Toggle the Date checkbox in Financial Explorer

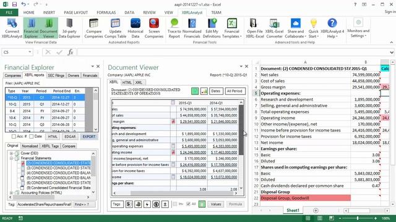pos(32,136)
